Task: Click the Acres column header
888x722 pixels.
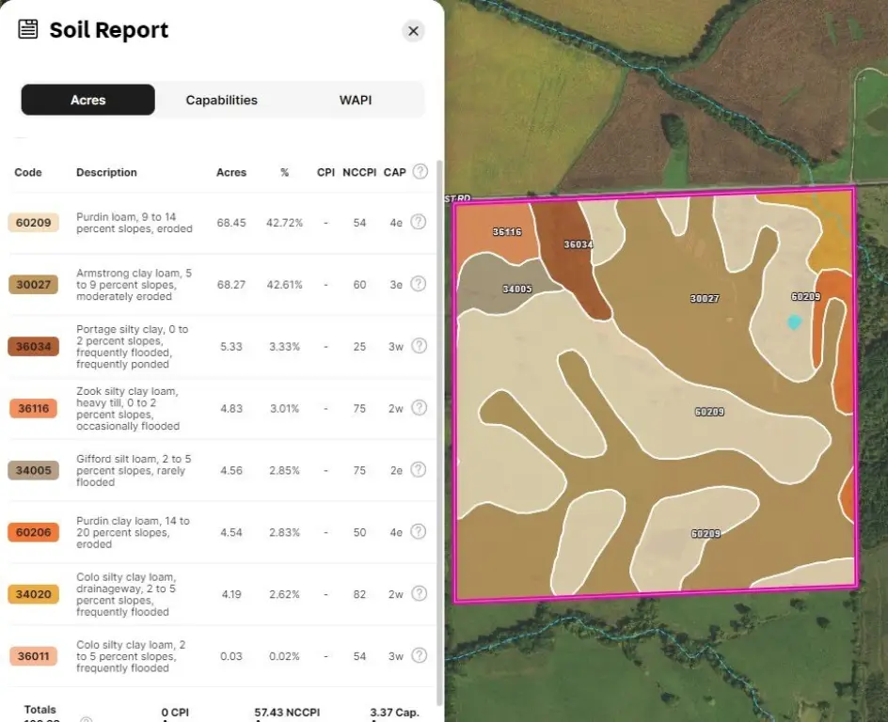Action: tap(231, 173)
